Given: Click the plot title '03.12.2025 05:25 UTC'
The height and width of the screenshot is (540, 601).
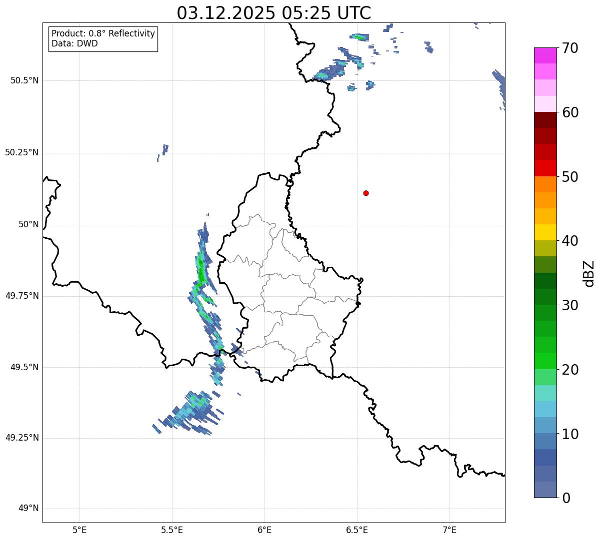Looking at the screenshot, I should pyautogui.click(x=274, y=13).
